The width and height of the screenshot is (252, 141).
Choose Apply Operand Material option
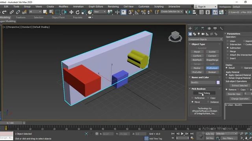coord(227,75)
